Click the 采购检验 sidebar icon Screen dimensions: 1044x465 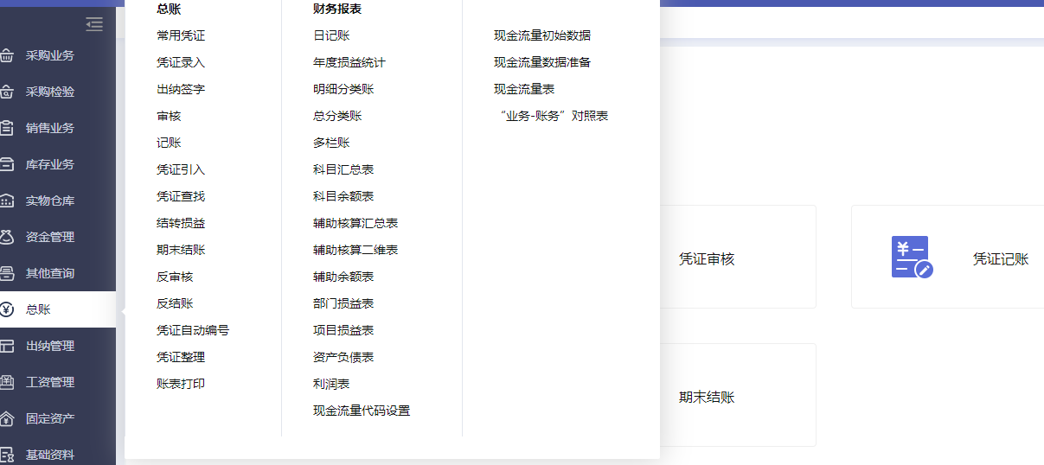6,92
